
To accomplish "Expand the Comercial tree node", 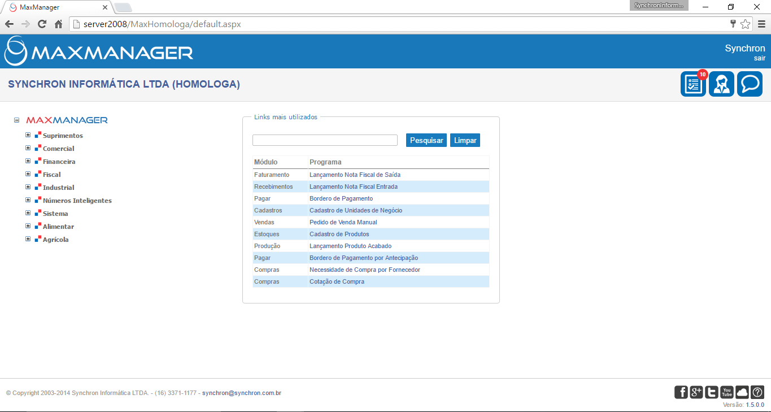I will (x=28, y=148).
